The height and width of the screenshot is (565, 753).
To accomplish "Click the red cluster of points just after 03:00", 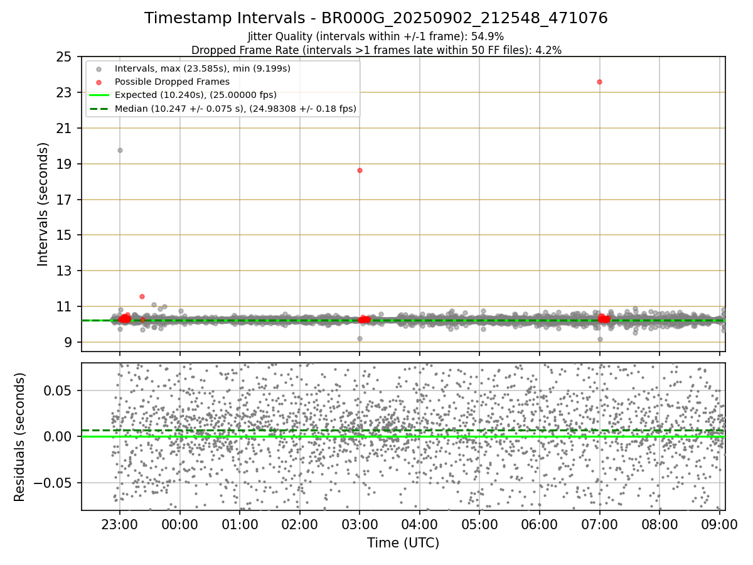I will tap(364, 319).
